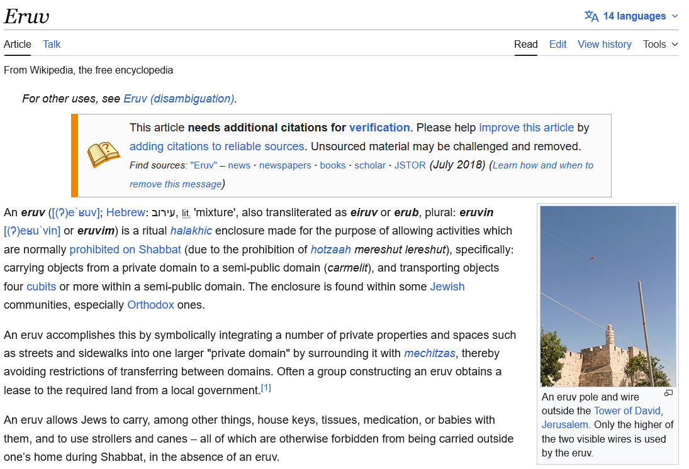The width and height of the screenshot is (689, 469).
Task: Follow prohibited on Shabbat link
Action: [x=125, y=250]
